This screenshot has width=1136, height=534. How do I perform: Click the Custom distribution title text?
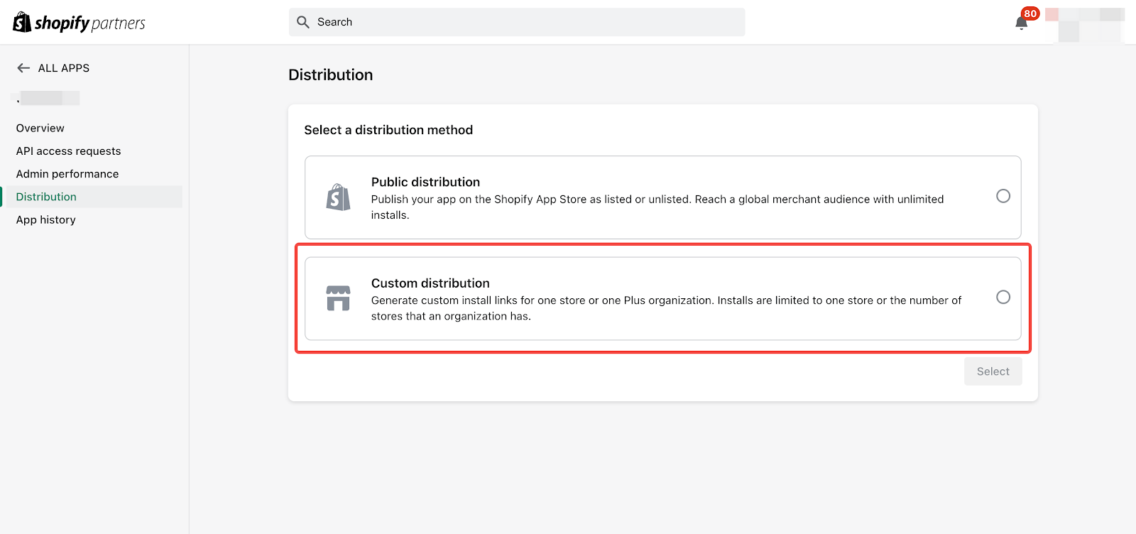pyautogui.click(x=430, y=283)
